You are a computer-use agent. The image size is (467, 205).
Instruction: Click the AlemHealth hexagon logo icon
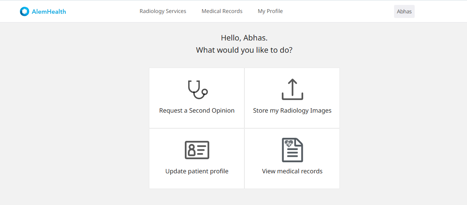[x=24, y=11]
